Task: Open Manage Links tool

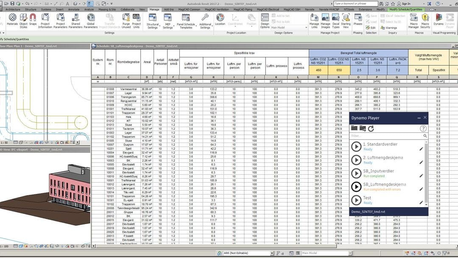Action: 314,19
